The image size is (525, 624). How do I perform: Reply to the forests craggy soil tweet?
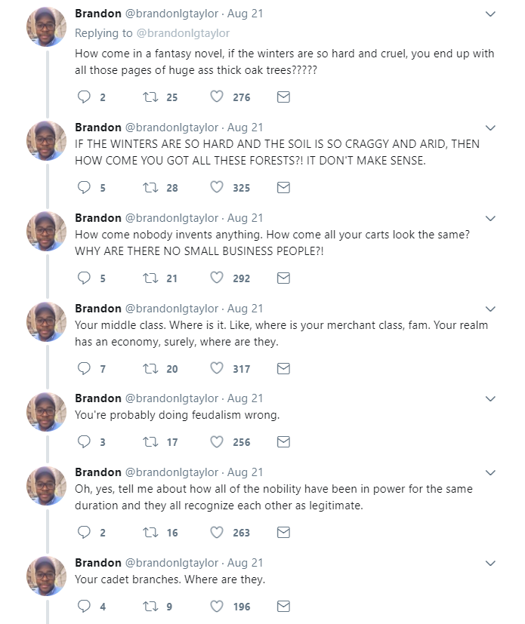pyautogui.click(x=85, y=188)
